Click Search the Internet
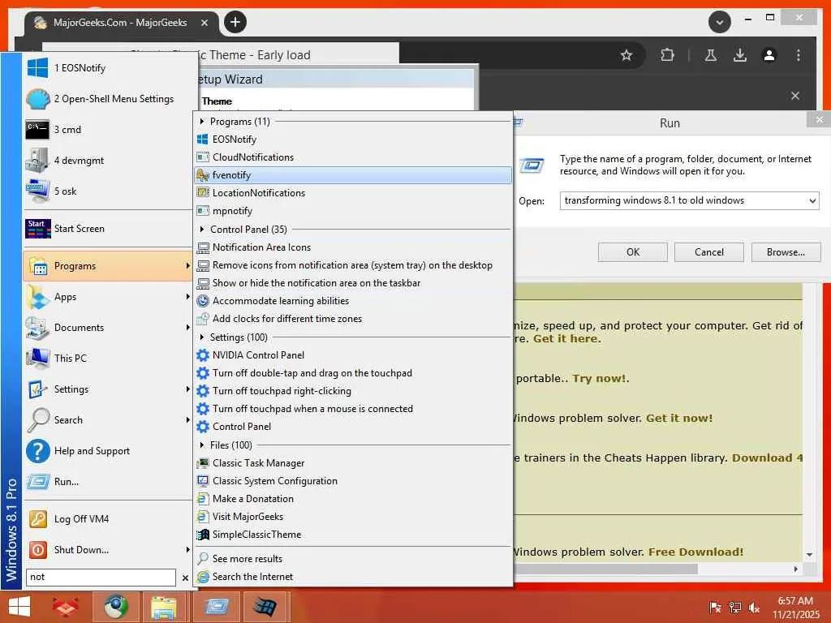 353,577
